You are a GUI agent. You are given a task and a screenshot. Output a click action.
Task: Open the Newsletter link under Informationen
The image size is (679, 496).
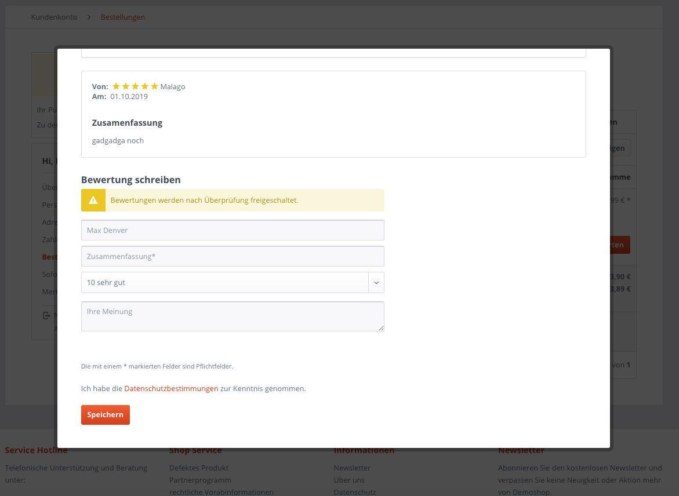click(352, 468)
